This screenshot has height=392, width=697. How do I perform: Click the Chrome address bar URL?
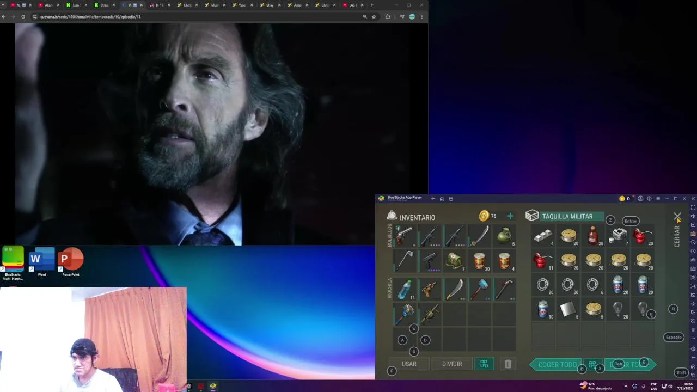pos(90,17)
